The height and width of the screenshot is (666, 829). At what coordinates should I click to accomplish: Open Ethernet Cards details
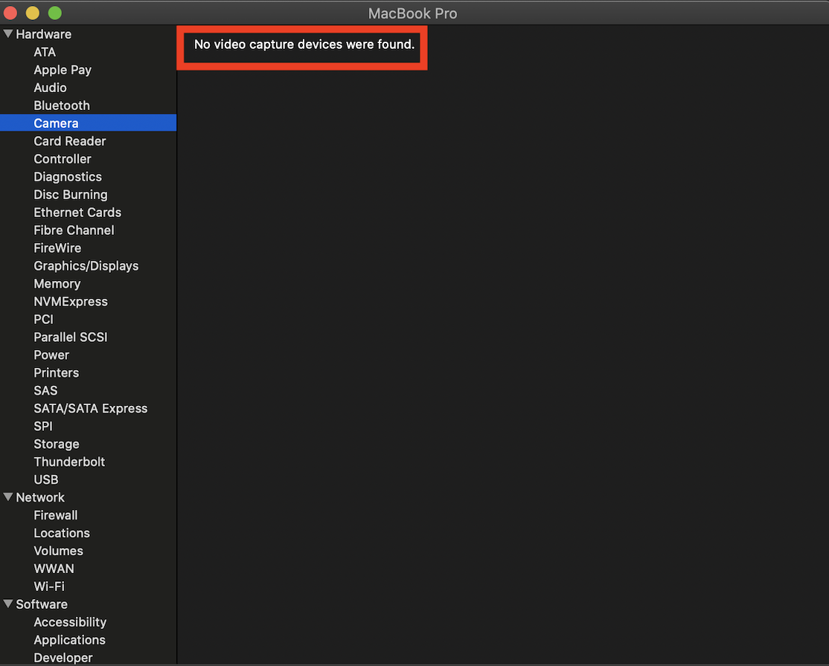click(77, 213)
